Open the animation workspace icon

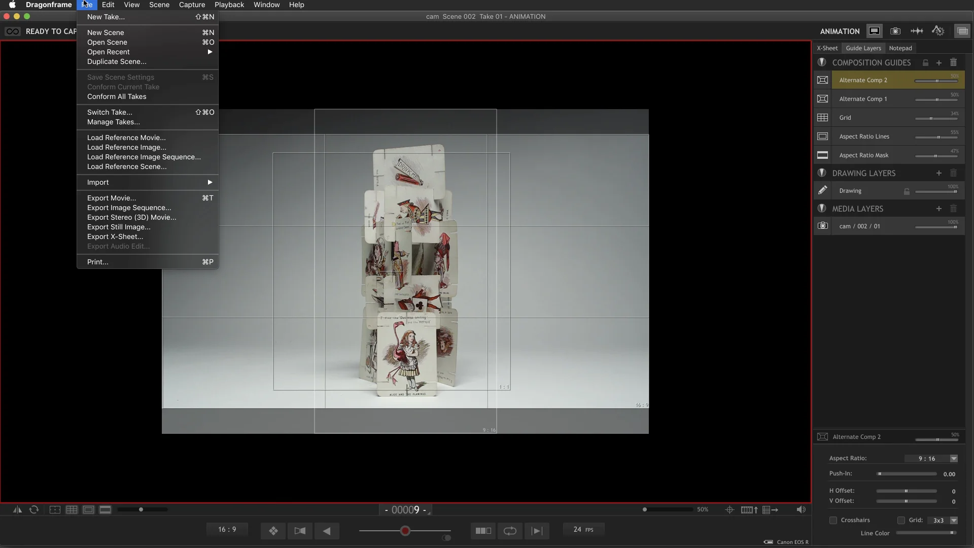click(874, 31)
